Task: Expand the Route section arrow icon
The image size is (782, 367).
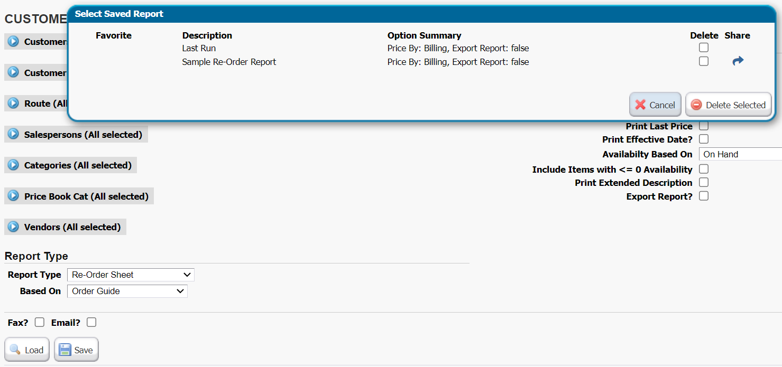Action: pos(13,103)
